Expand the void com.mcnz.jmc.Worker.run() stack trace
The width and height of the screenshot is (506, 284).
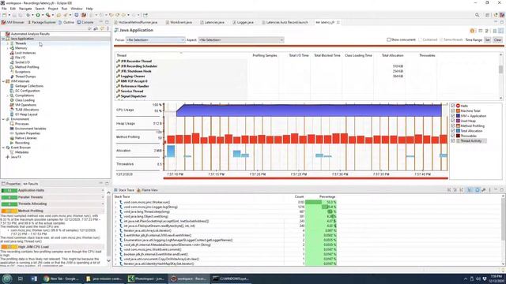coord(116,202)
